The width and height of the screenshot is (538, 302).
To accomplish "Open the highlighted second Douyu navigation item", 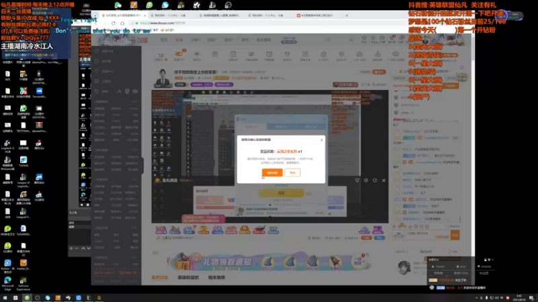I will [x=179, y=40].
